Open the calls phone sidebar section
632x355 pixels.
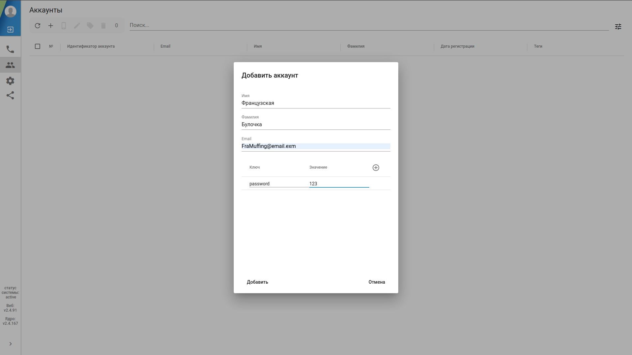coord(10,49)
